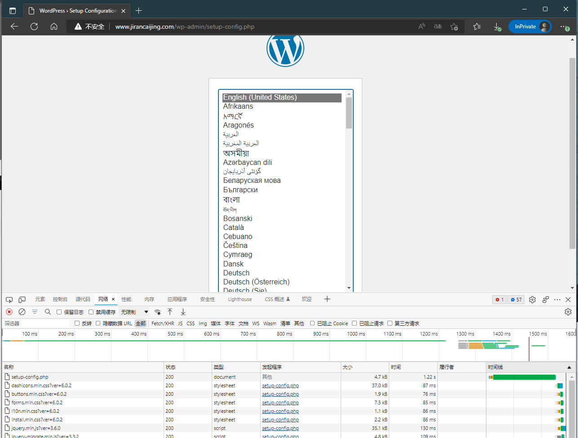Viewport: 578px width, 438px height.
Task: Click the 不安全 security warning indicator
Action: (90, 27)
